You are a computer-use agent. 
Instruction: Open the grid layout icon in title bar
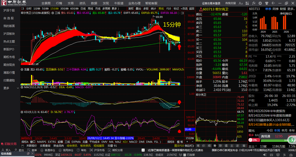[247, 3]
